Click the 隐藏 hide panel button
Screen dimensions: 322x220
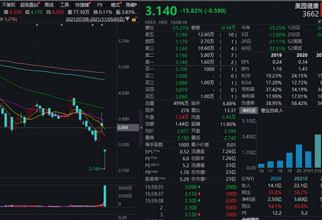pyautogui.click(x=131, y=5)
